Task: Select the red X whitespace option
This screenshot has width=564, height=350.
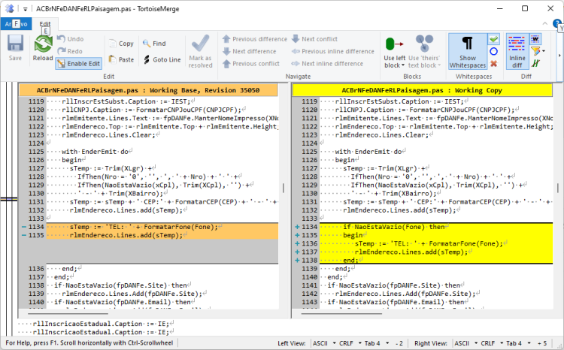Action: point(494,63)
